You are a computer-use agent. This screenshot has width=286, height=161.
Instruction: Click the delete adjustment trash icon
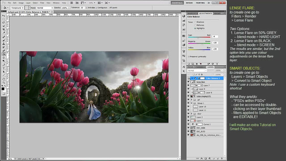pos(217,64)
